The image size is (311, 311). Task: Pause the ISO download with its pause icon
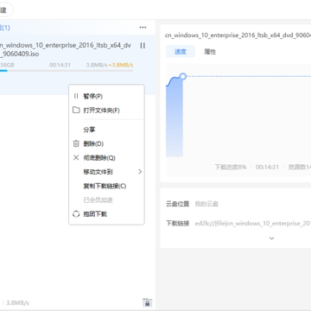[x=143, y=46]
